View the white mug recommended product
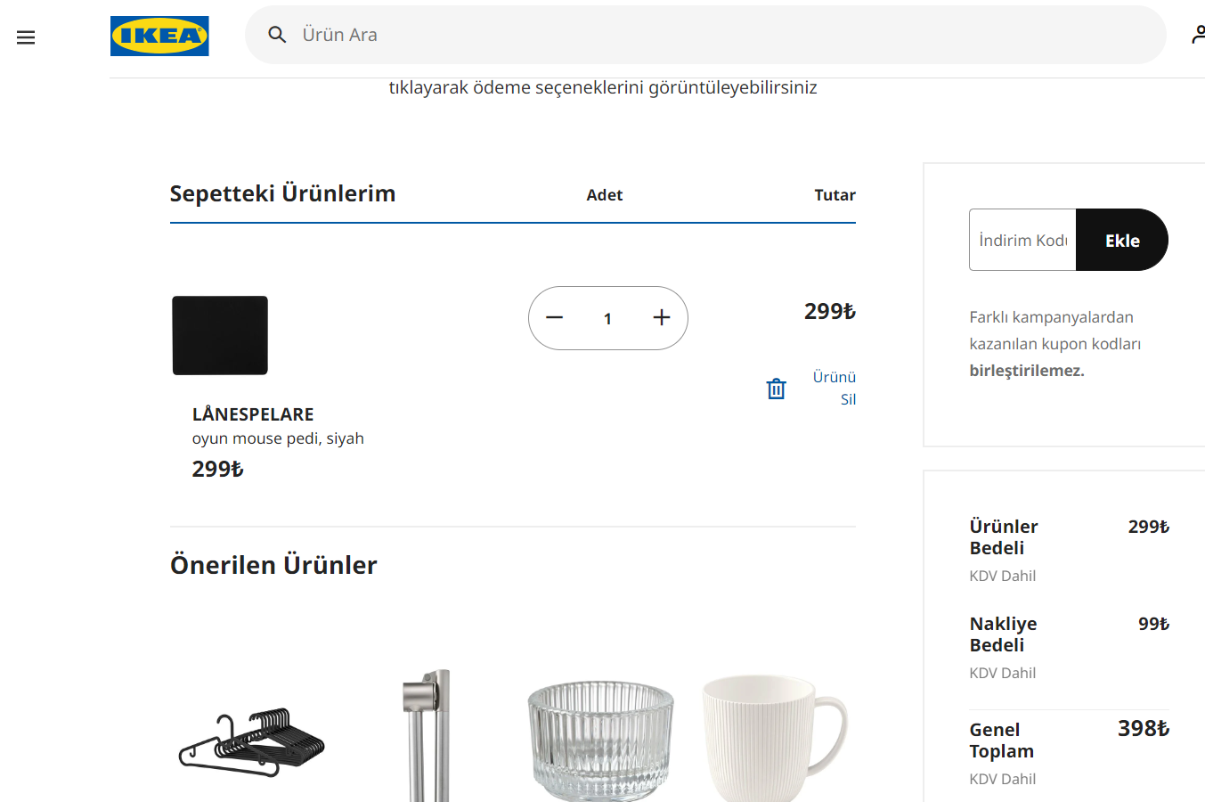 point(774,738)
